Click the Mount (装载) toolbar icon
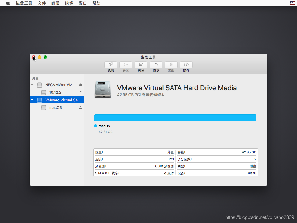 171,65
